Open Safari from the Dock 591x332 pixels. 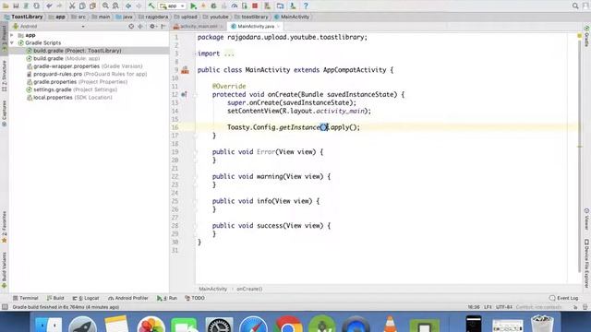253,324
